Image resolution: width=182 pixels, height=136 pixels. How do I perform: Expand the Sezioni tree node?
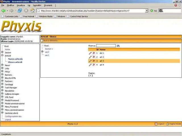[2, 52]
